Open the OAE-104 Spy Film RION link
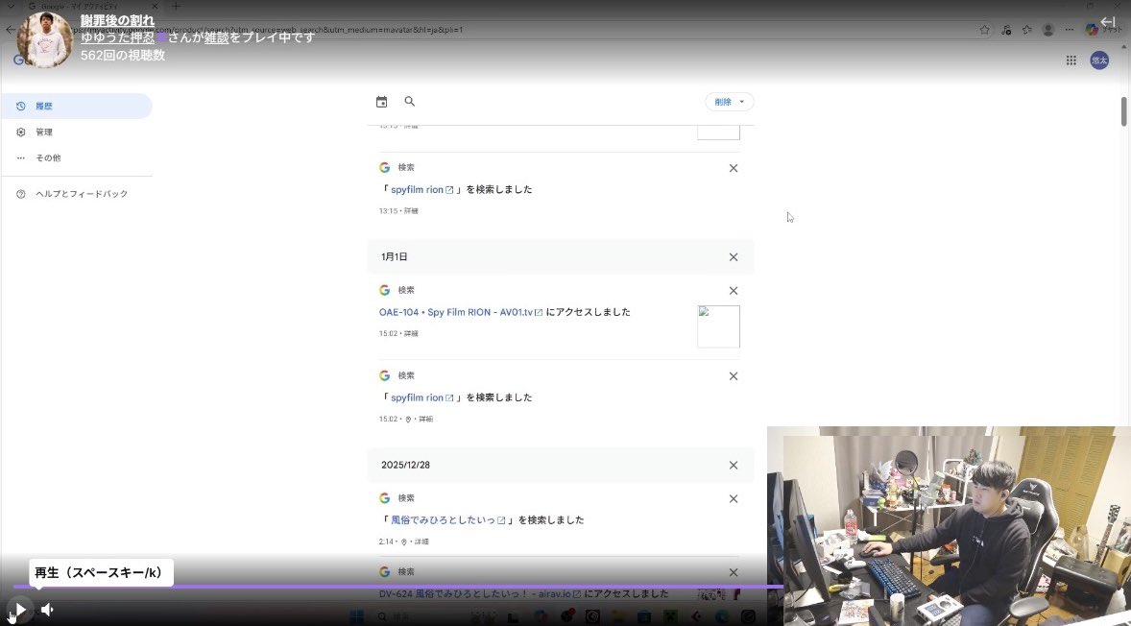The height and width of the screenshot is (626, 1131). click(x=461, y=312)
